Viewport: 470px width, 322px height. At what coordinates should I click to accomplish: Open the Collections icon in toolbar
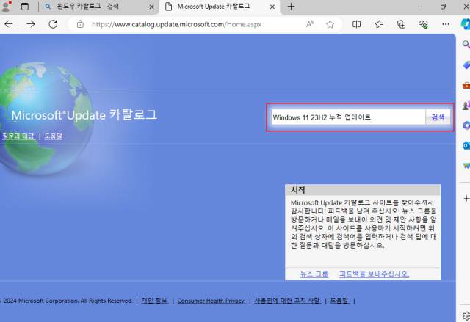pos(401,24)
